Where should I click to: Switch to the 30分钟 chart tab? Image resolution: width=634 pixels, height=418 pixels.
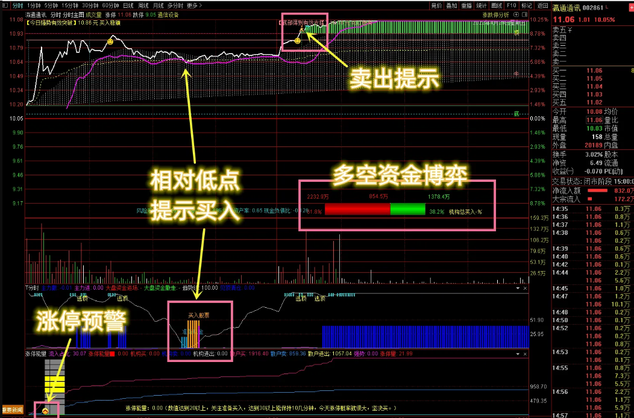[90, 5]
